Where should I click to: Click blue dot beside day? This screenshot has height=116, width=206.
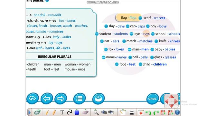click(106, 26)
